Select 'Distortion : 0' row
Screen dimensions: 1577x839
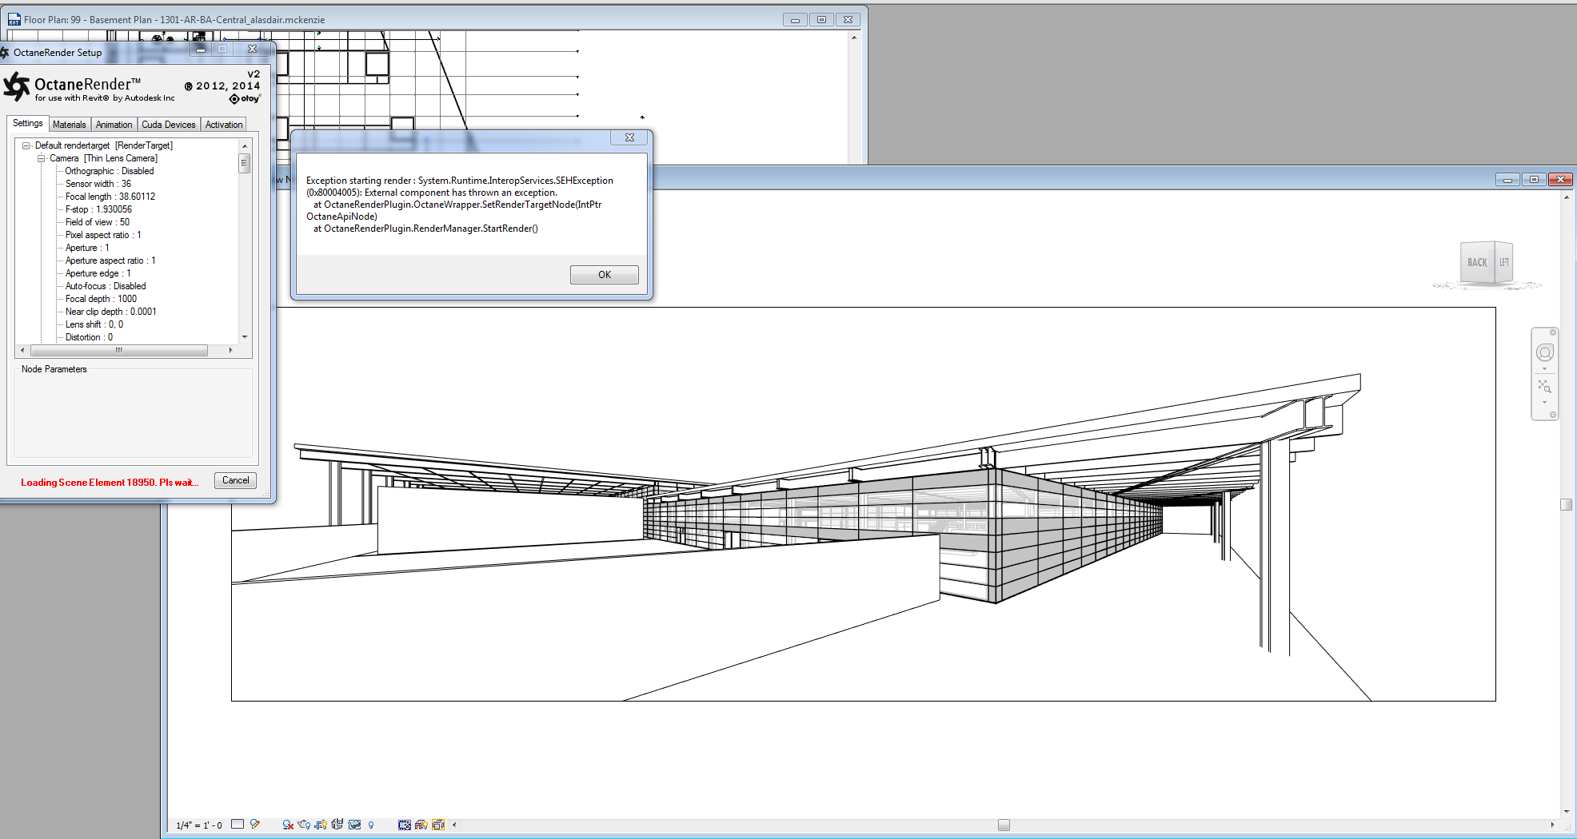click(89, 337)
